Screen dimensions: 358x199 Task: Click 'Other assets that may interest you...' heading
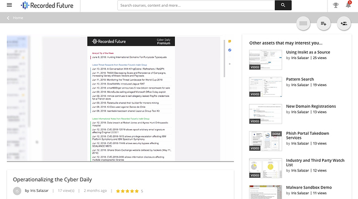(x=286, y=43)
